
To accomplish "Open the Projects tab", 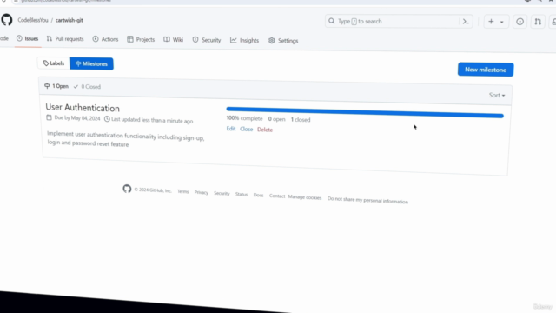I will click(141, 39).
